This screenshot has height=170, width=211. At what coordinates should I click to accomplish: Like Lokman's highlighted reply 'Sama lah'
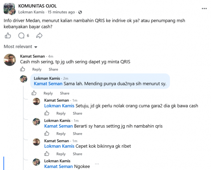tap(34, 93)
